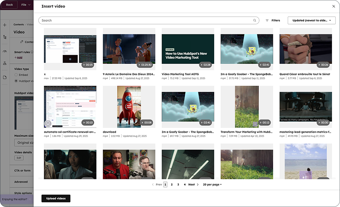Close the Insert video dialog
340x207 pixels.
pyautogui.click(x=334, y=6)
